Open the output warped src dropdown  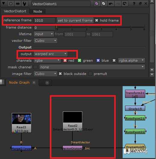tap(50, 54)
